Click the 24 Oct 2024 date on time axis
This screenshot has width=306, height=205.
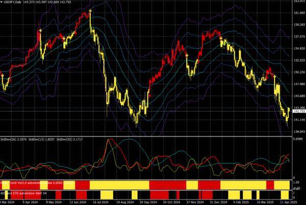click(171, 202)
